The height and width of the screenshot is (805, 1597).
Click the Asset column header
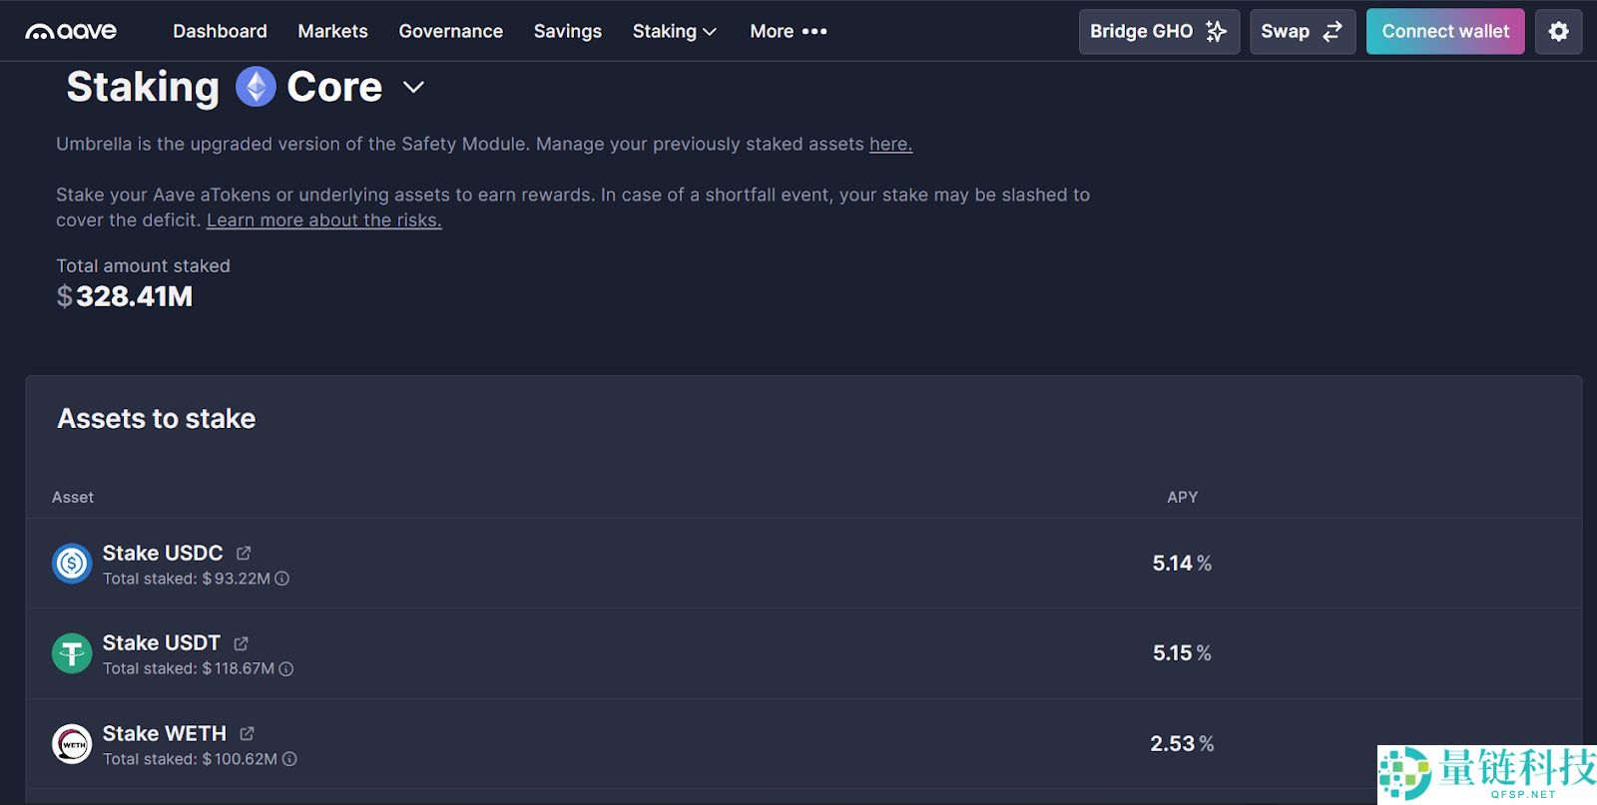tap(73, 497)
